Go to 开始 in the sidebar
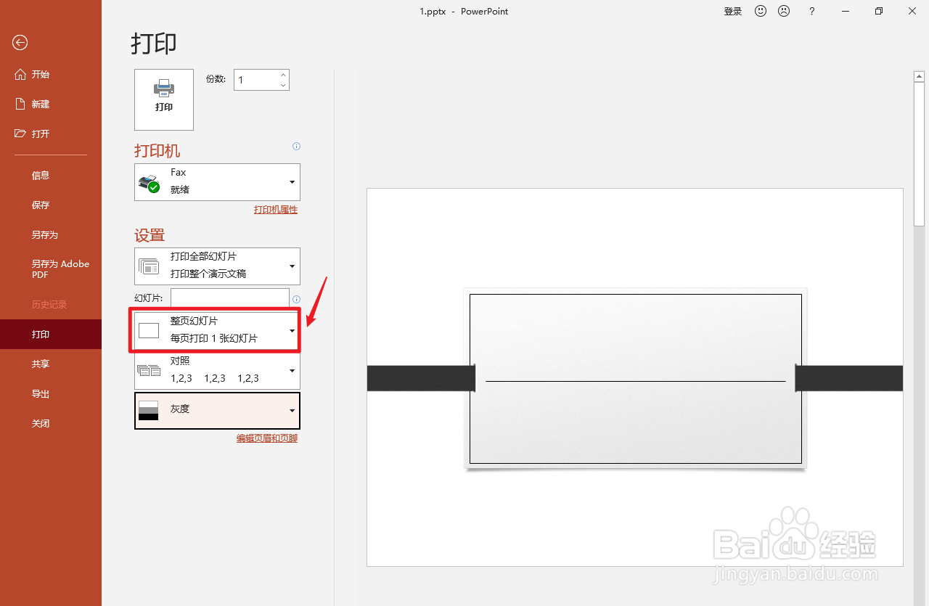Screen dimensions: 929x606 [x=51, y=75]
